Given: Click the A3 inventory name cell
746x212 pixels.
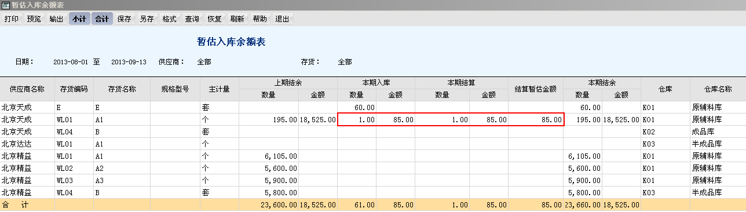Looking at the screenshot, I should [x=122, y=180].
